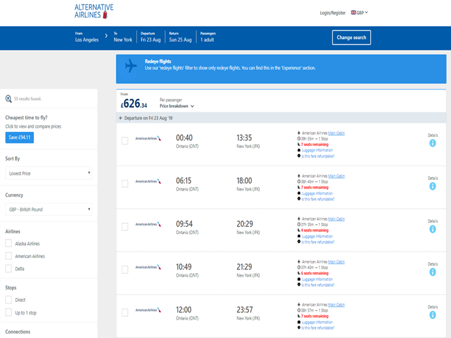Click the '4 seats remaining' text

pyautogui.click(x=315, y=230)
